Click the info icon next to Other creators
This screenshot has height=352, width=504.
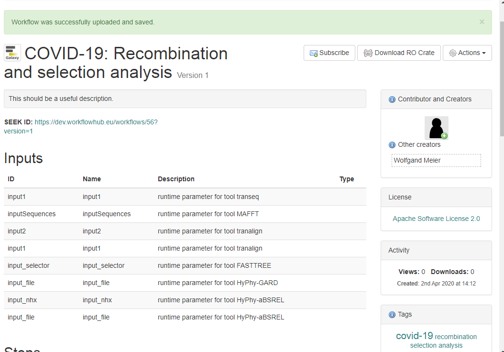point(392,145)
